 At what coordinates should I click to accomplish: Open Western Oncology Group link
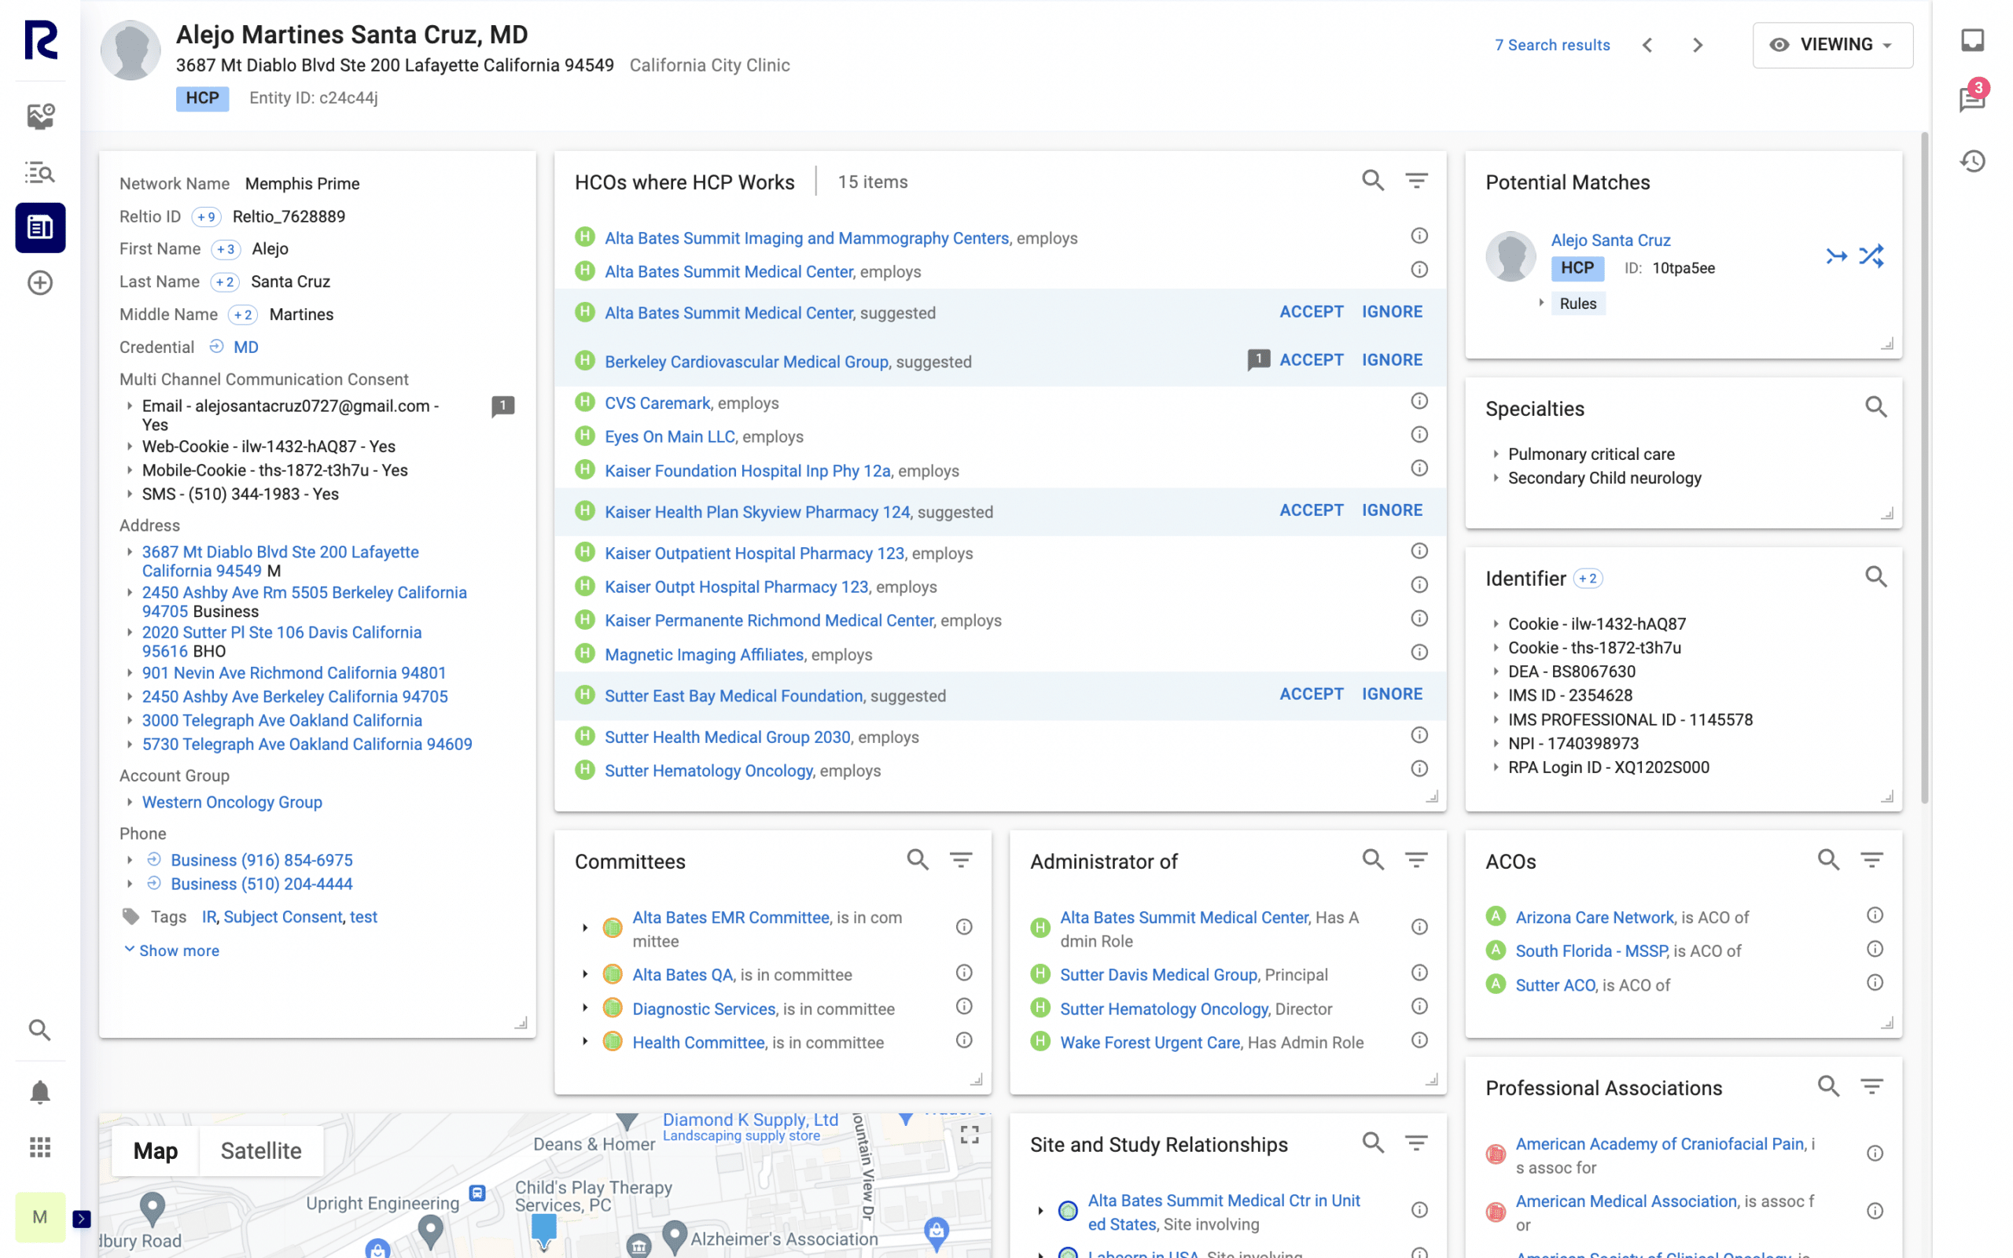click(x=232, y=802)
